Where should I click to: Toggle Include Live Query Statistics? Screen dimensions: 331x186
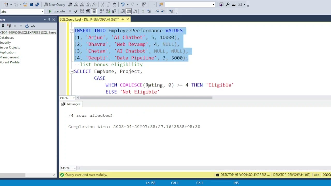click(108, 11)
